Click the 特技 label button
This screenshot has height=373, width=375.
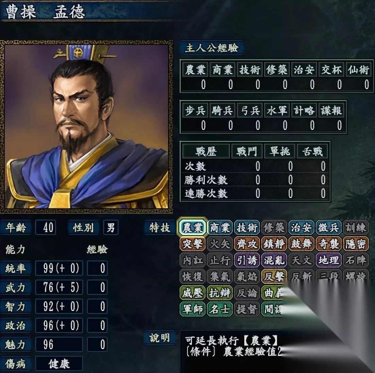click(x=160, y=228)
